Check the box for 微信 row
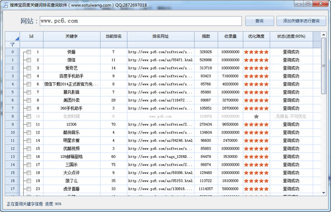 click(x=29, y=60)
